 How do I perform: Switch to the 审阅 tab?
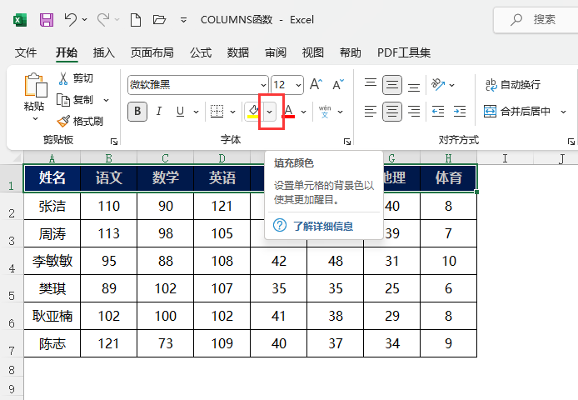(x=276, y=52)
